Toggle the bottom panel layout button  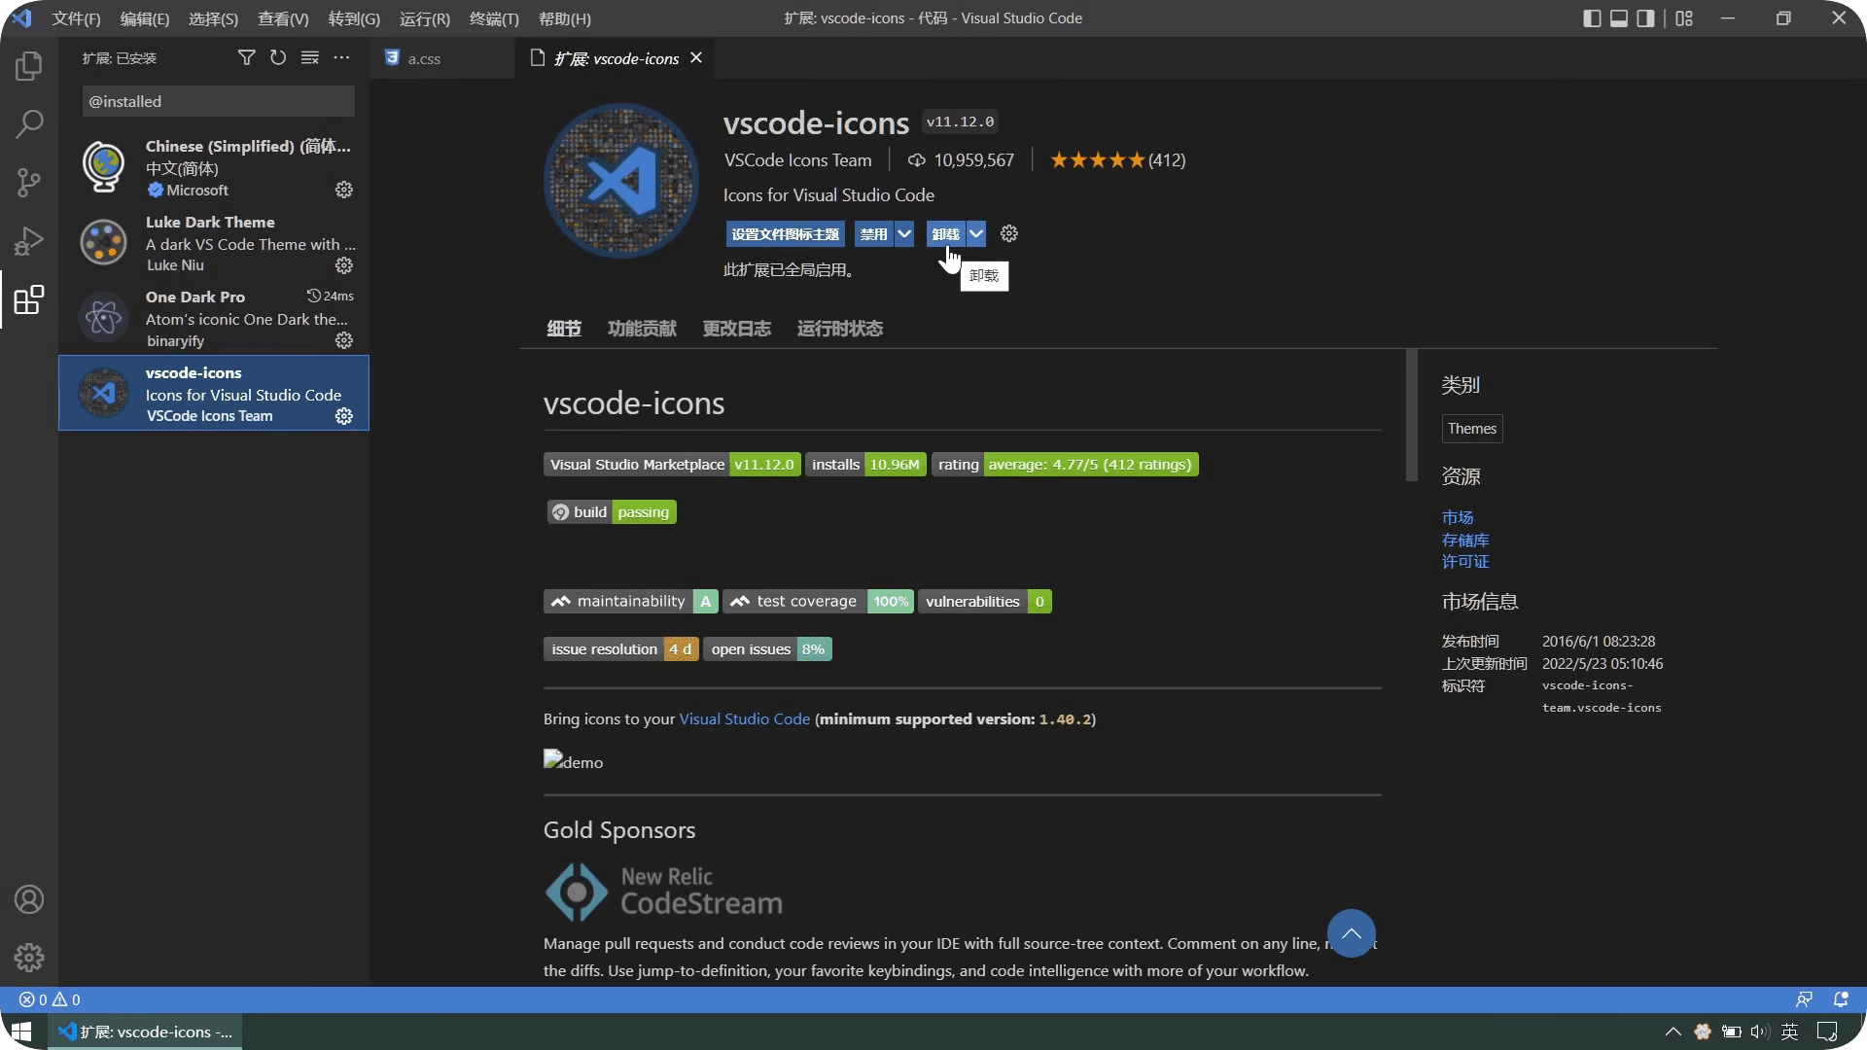pyautogui.click(x=1619, y=18)
